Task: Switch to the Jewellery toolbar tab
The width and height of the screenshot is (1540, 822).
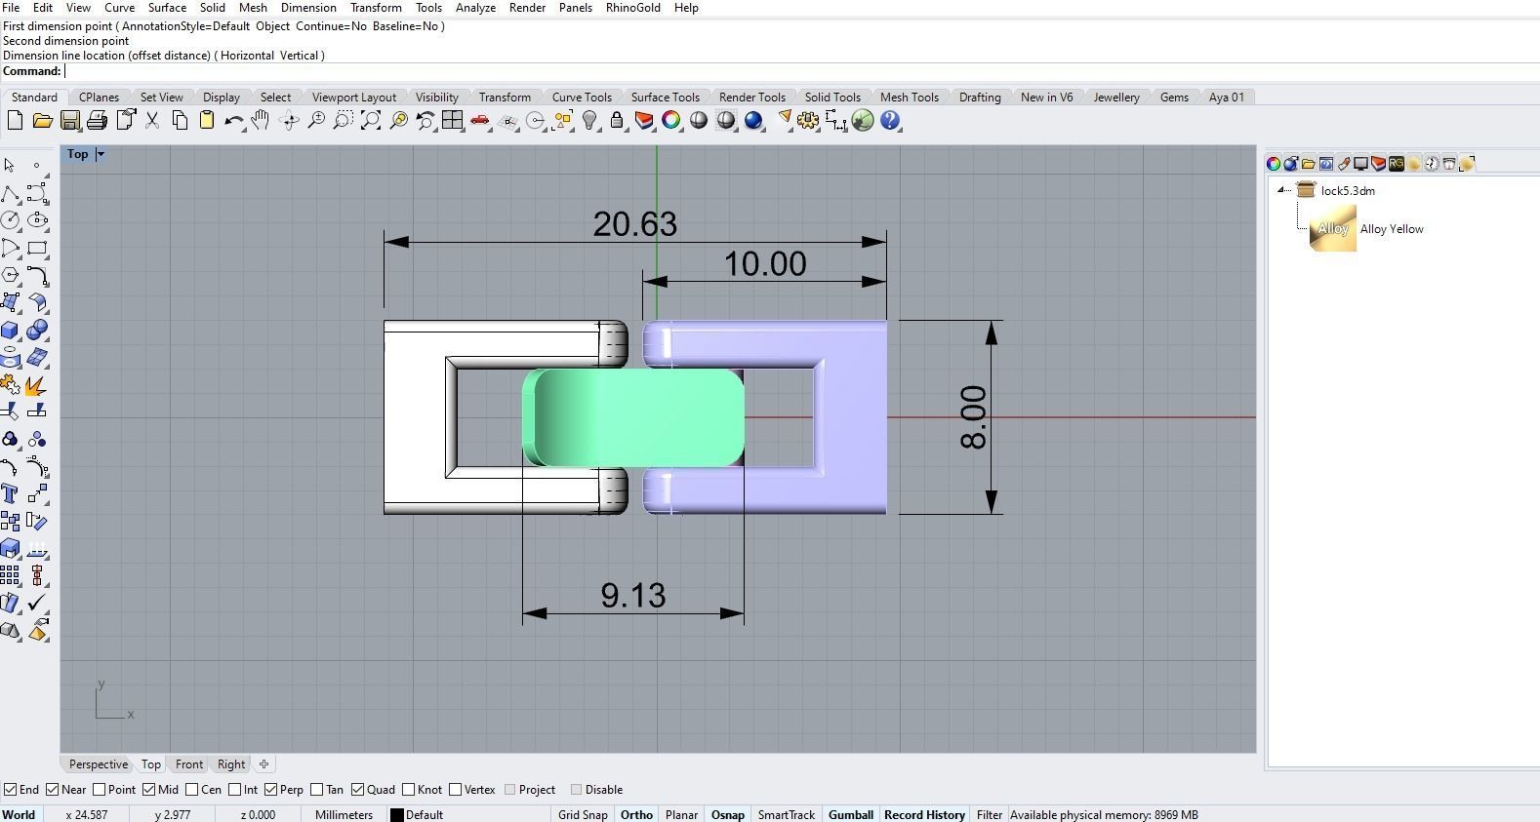Action: (1116, 98)
